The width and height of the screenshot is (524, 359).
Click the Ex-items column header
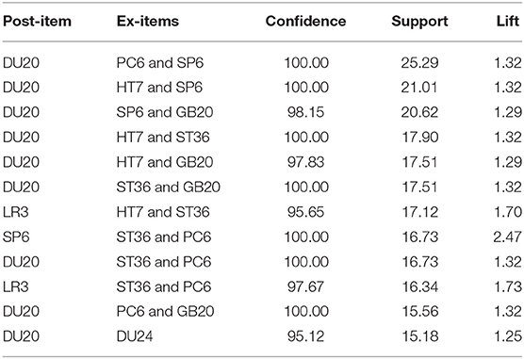(148, 22)
